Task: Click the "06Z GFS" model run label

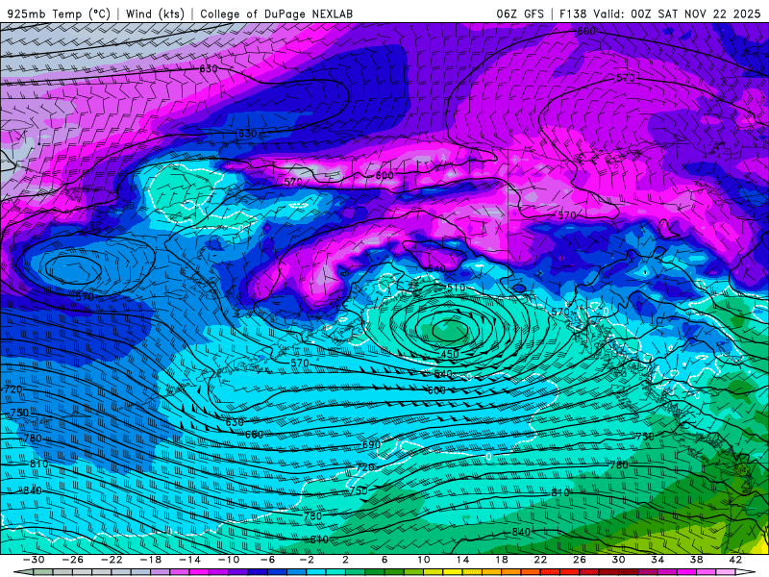Action: 520,13
